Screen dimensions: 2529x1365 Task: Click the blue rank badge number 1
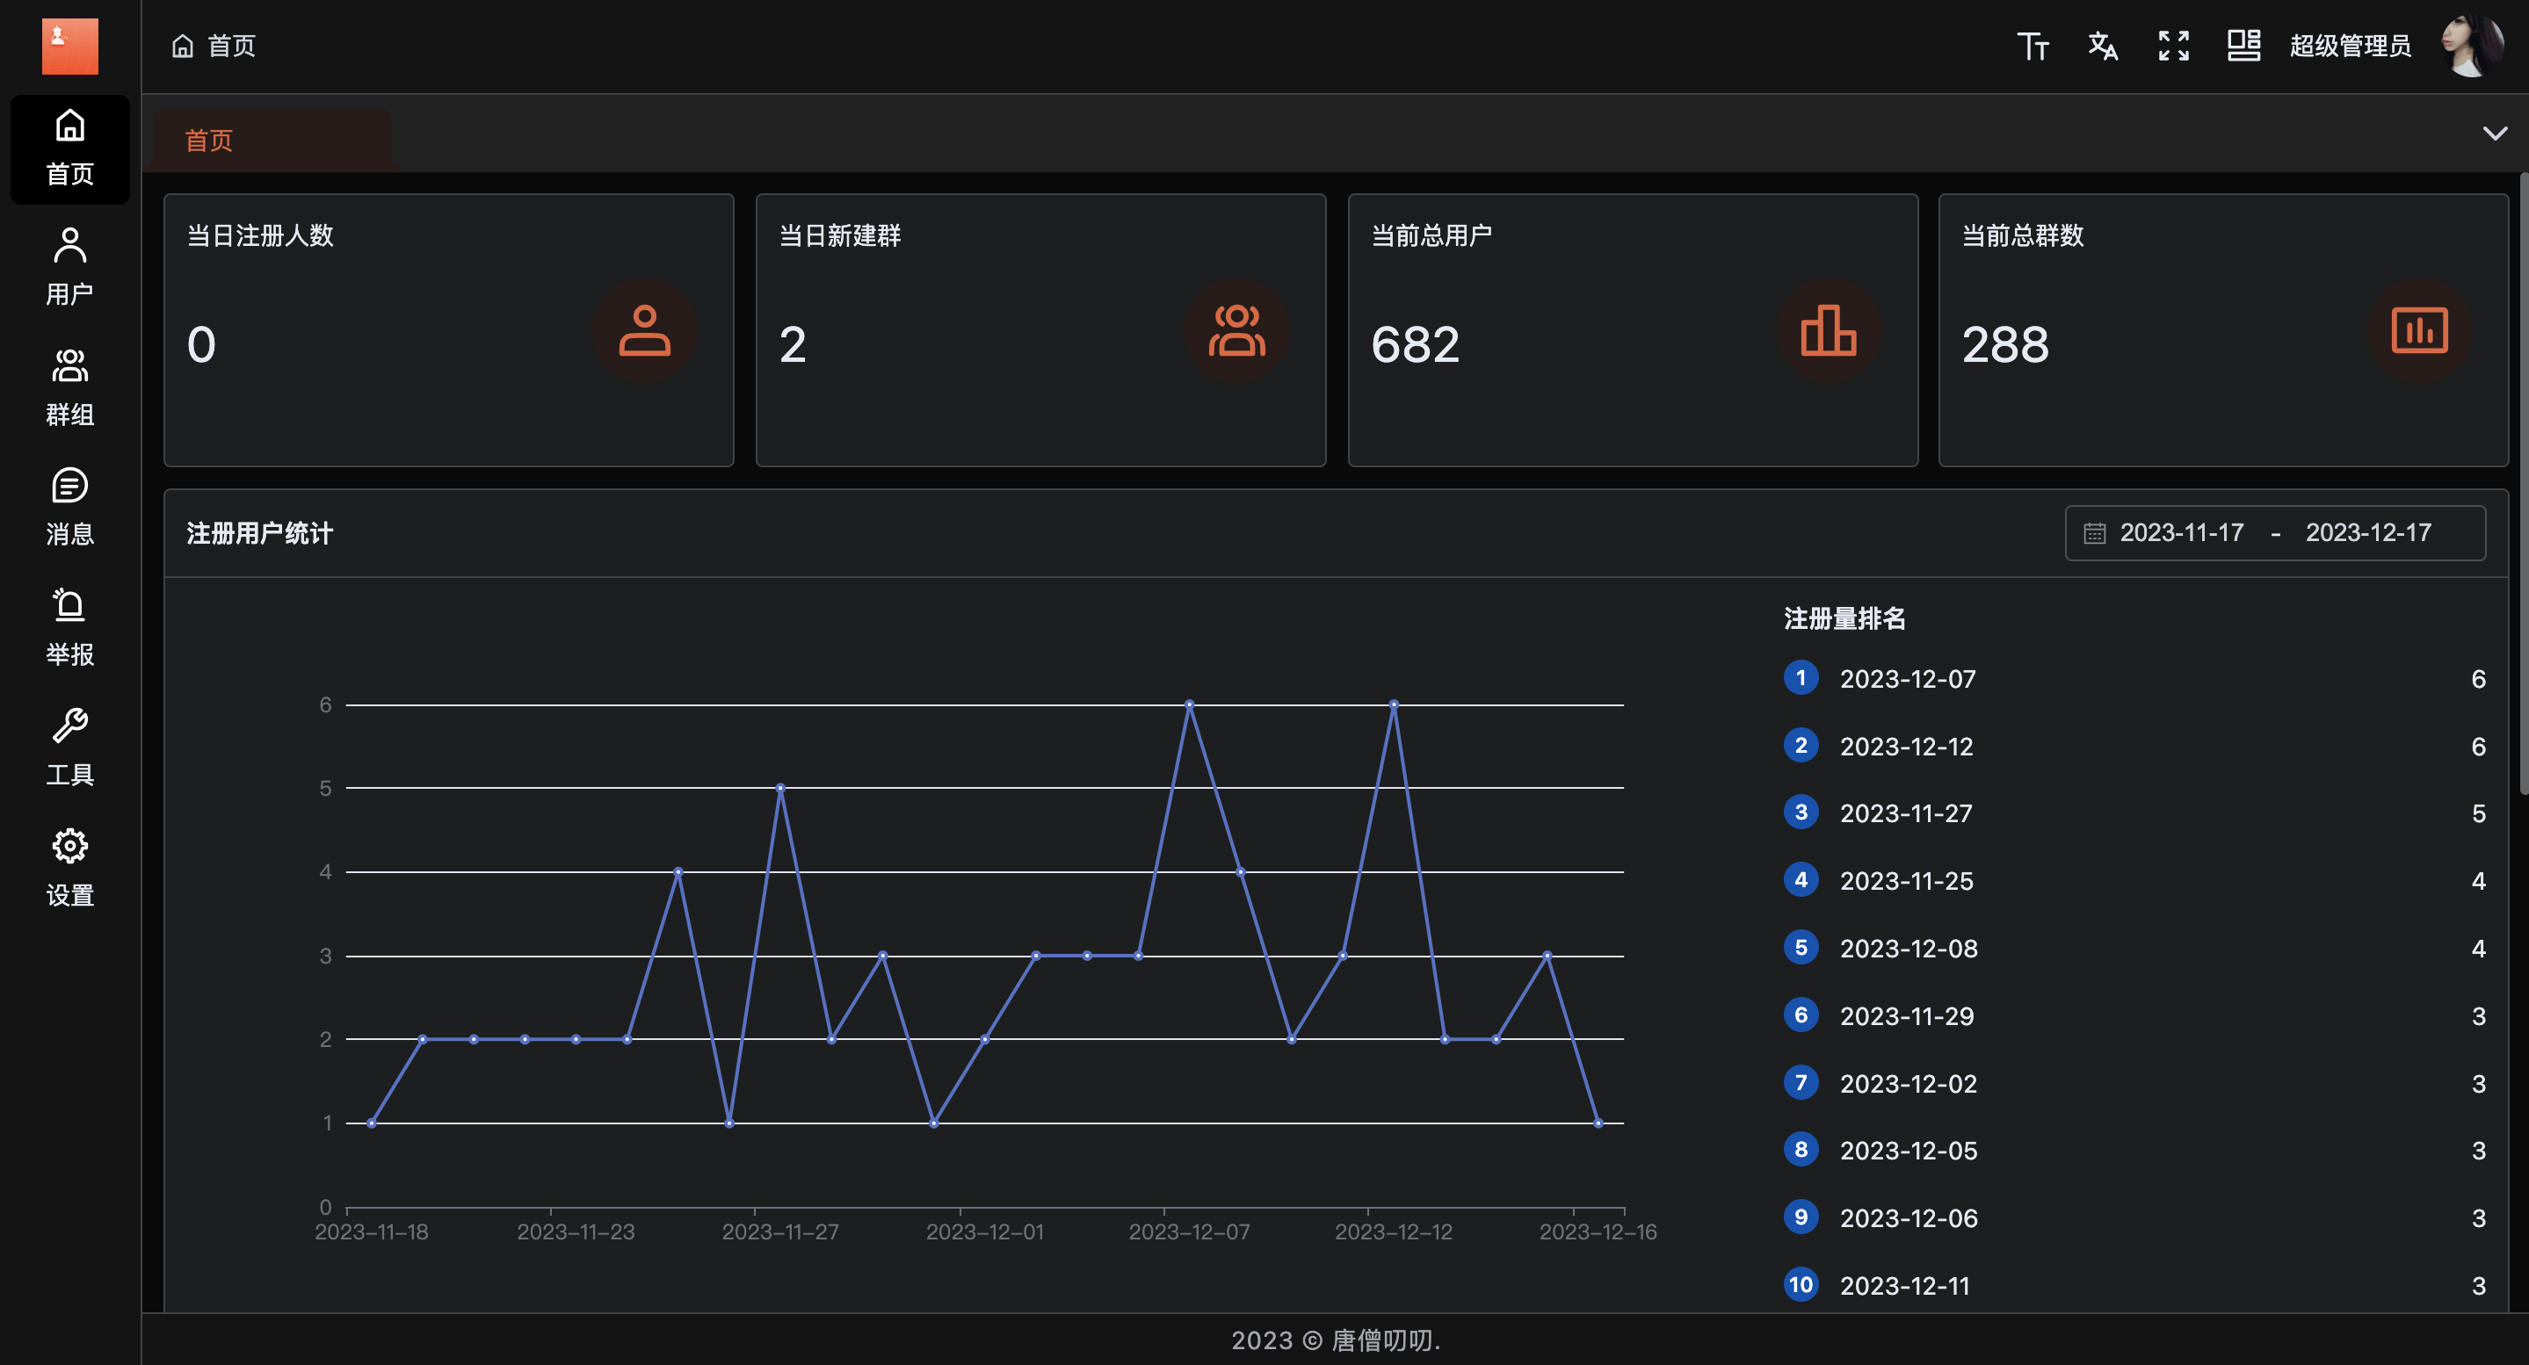pos(1801,677)
